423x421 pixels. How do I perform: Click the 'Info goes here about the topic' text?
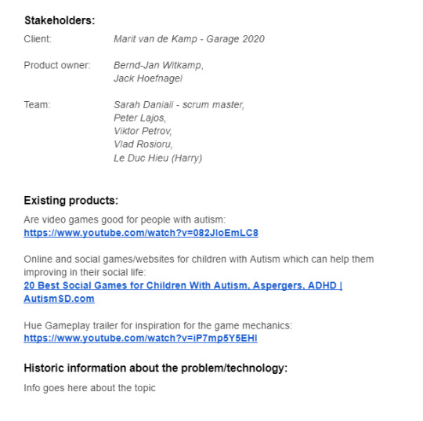pyautogui.click(x=89, y=388)
